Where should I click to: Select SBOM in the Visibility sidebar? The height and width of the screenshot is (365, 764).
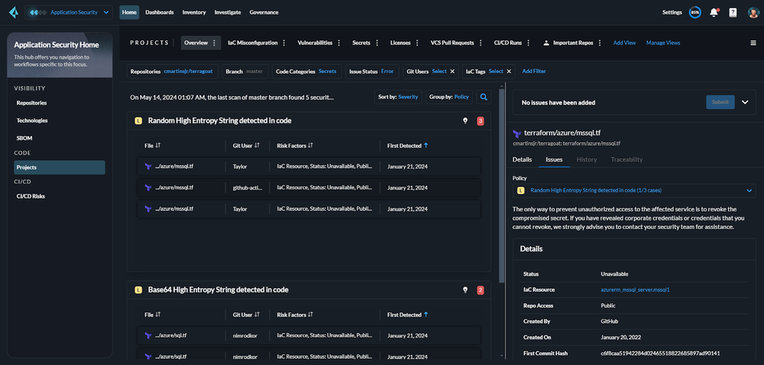coord(24,138)
